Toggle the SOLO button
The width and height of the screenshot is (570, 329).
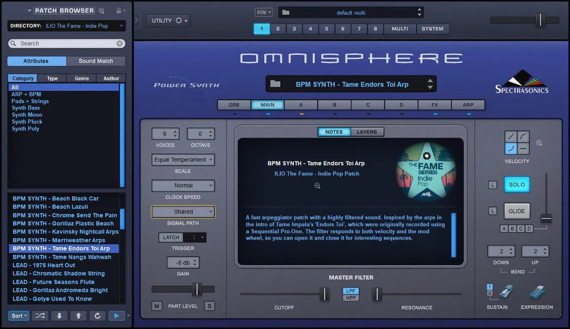517,185
